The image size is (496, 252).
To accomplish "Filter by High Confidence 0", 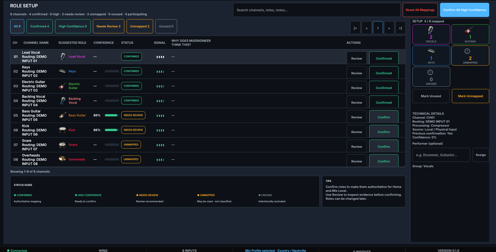I will pyautogui.click(x=73, y=26).
